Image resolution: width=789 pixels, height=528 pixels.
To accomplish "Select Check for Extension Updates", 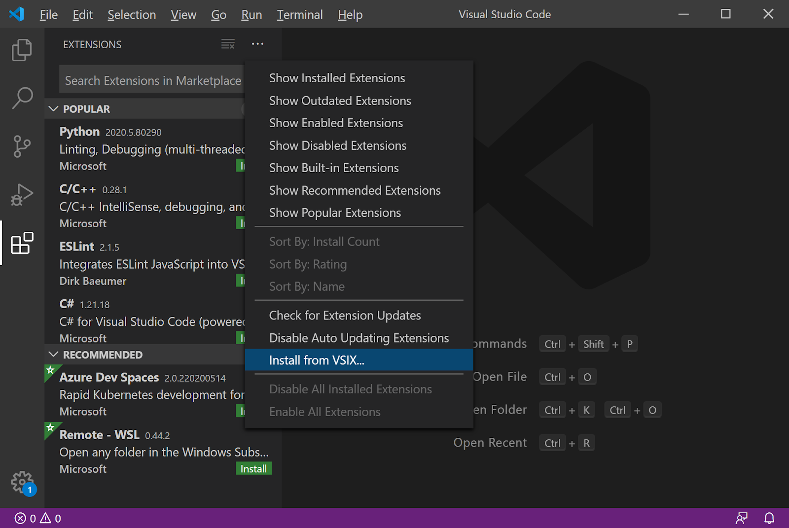I will [359, 316].
